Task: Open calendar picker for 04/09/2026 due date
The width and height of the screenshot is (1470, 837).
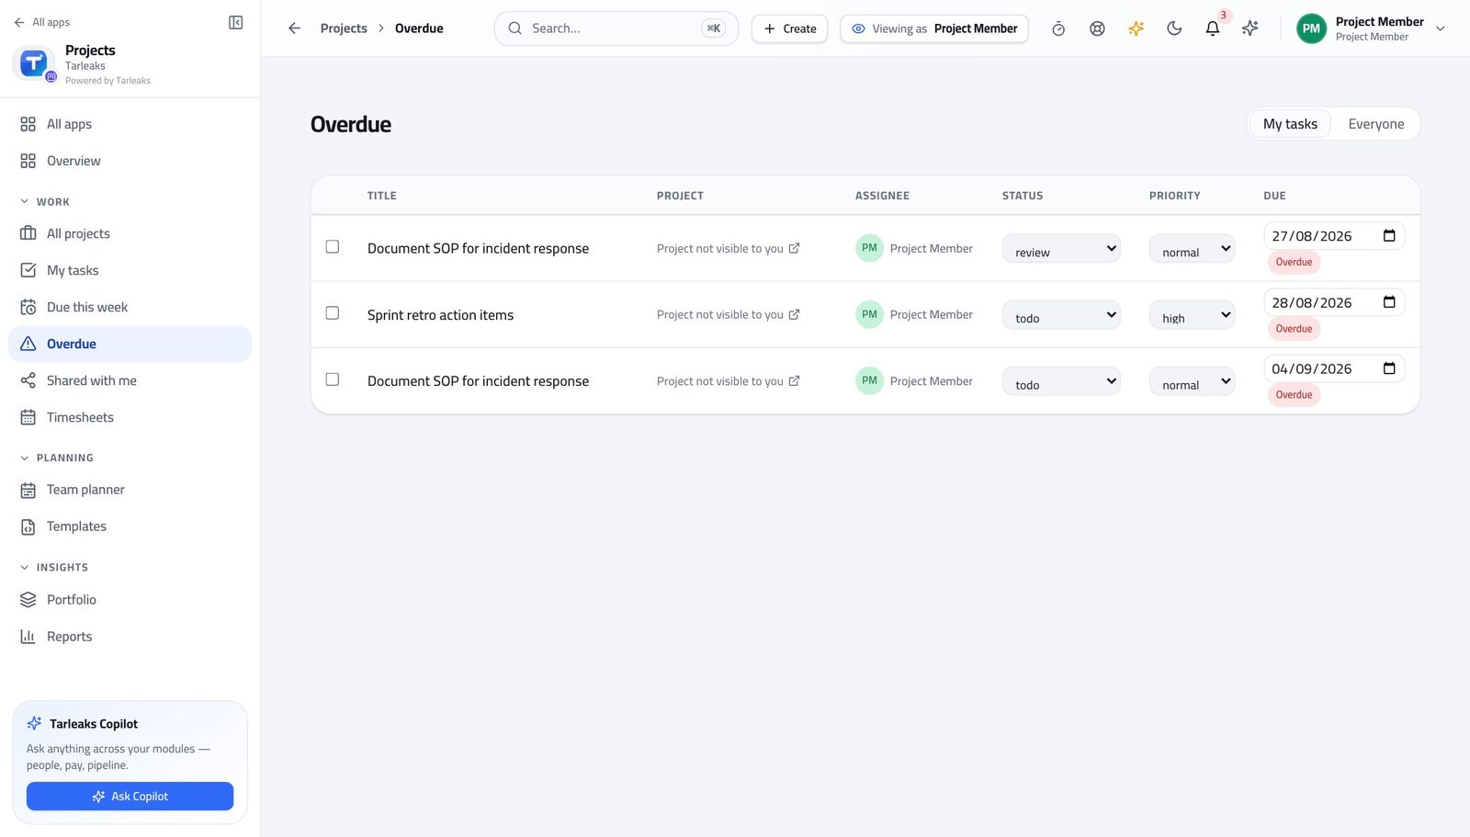Action: 1389,368
